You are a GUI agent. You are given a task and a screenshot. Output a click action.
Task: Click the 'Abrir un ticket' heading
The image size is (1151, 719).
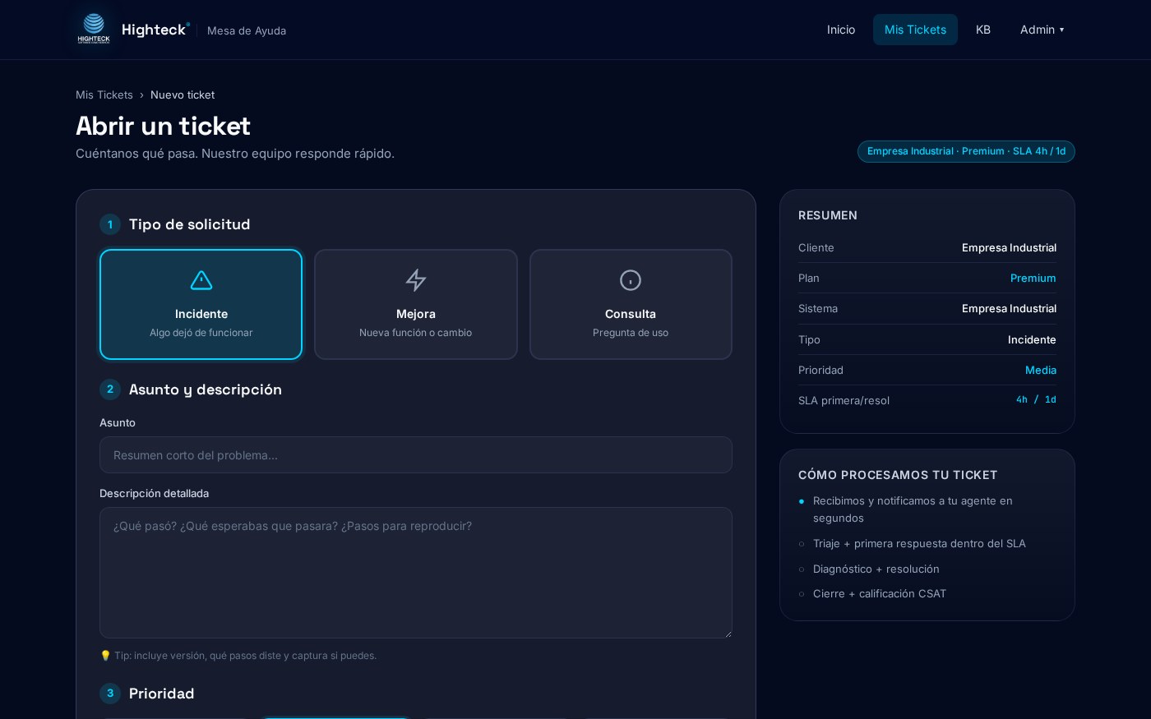163,126
